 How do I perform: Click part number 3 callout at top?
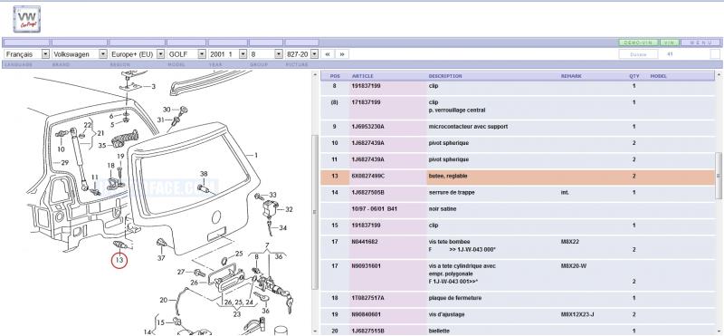(154, 86)
